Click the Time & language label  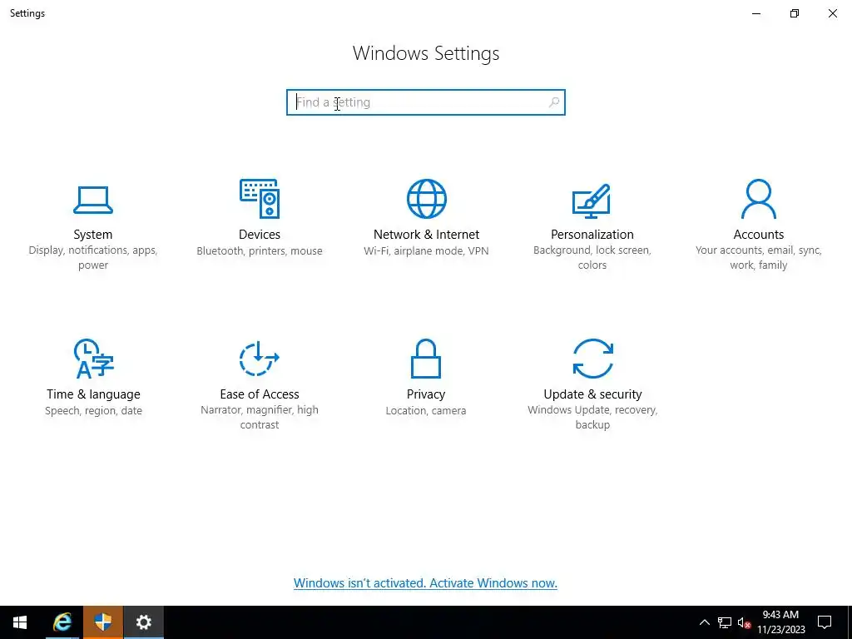93,394
